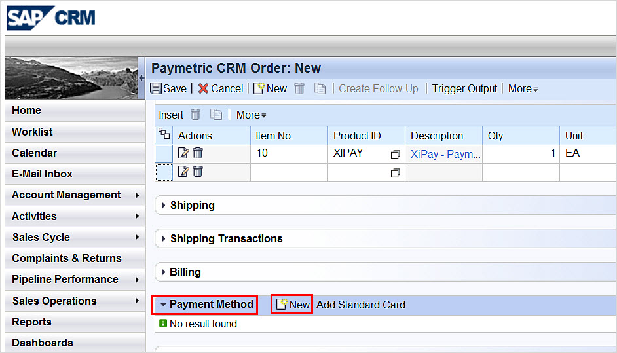The width and height of the screenshot is (617, 353).
Task: Click the Qty column header
Action: (x=521, y=136)
